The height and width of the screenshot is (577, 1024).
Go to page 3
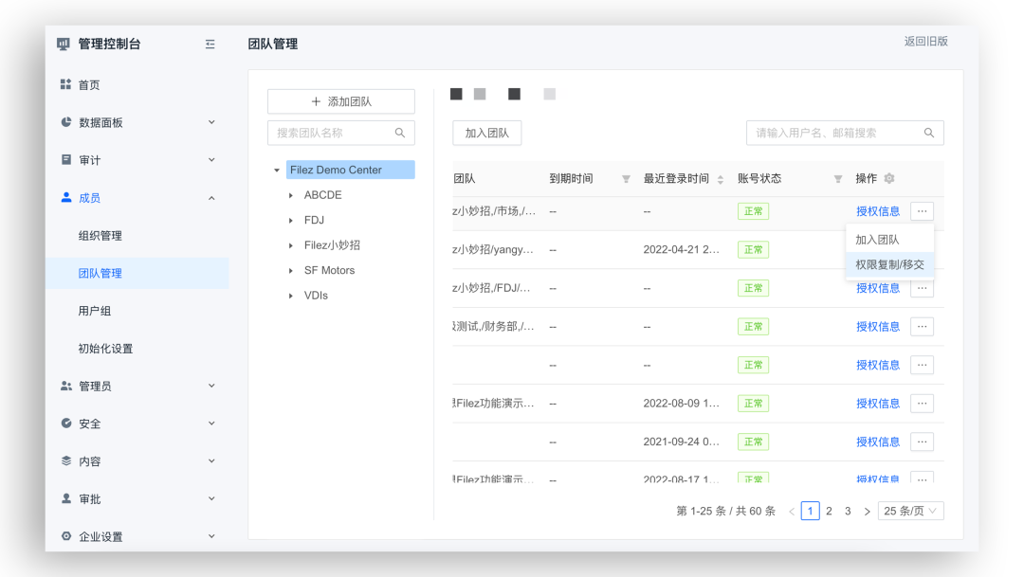pos(848,511)
